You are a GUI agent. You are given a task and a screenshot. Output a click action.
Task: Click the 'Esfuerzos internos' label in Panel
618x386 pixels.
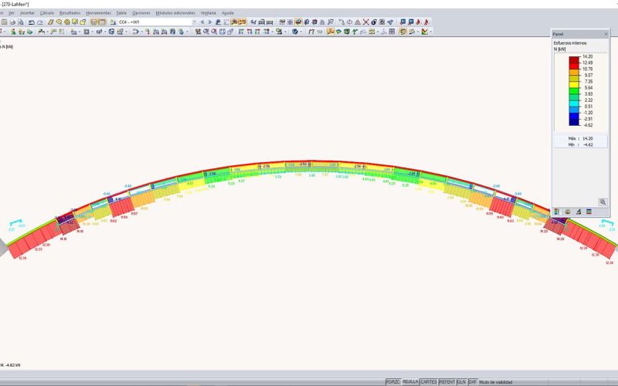click(x=570, y=43)
